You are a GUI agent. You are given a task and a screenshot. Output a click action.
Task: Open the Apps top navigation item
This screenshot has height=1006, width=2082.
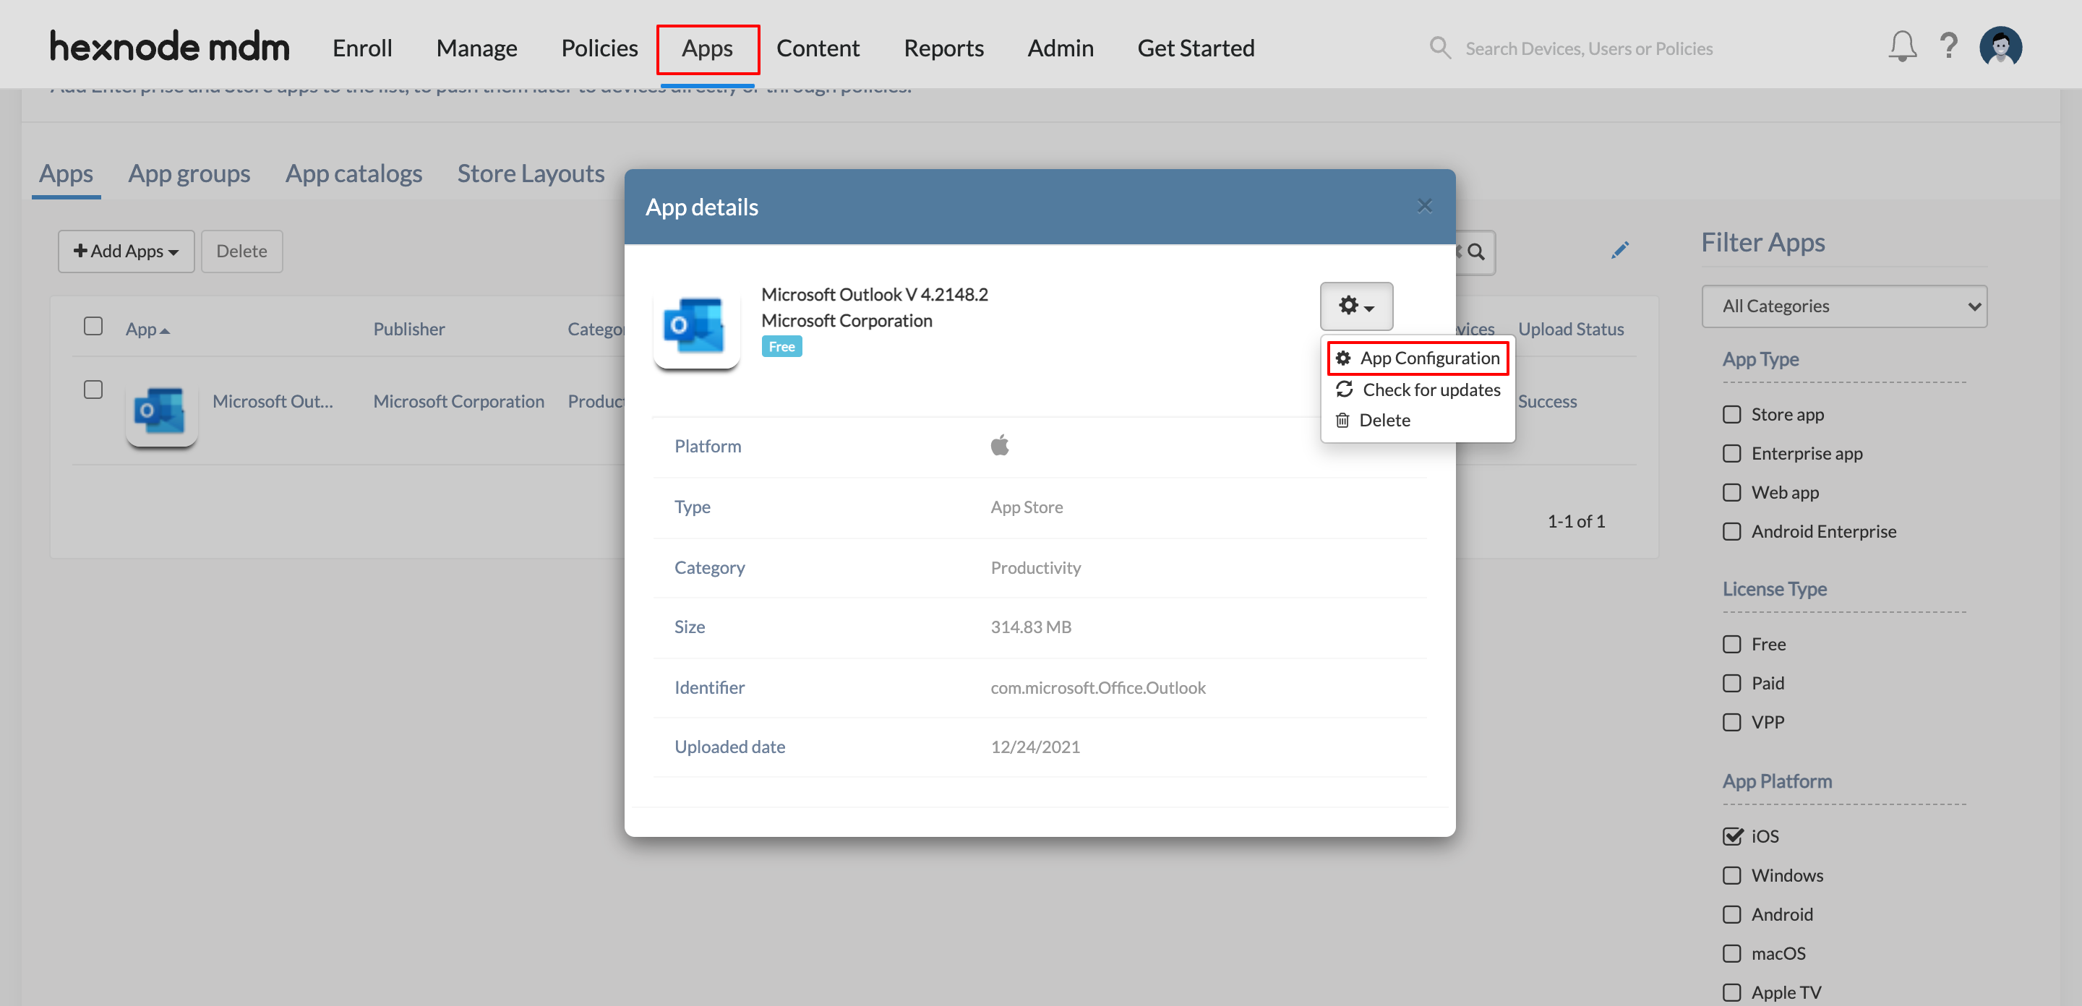coord(707,48)
